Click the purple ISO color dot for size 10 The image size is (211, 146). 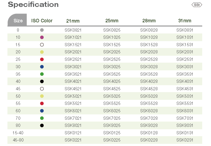pyautogui.click(x=42, y=37)
